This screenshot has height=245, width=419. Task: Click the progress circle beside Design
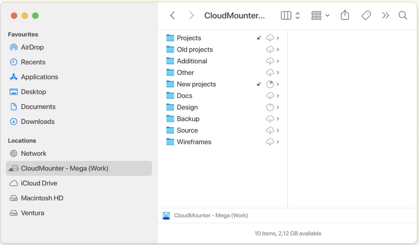click(270, 107)
